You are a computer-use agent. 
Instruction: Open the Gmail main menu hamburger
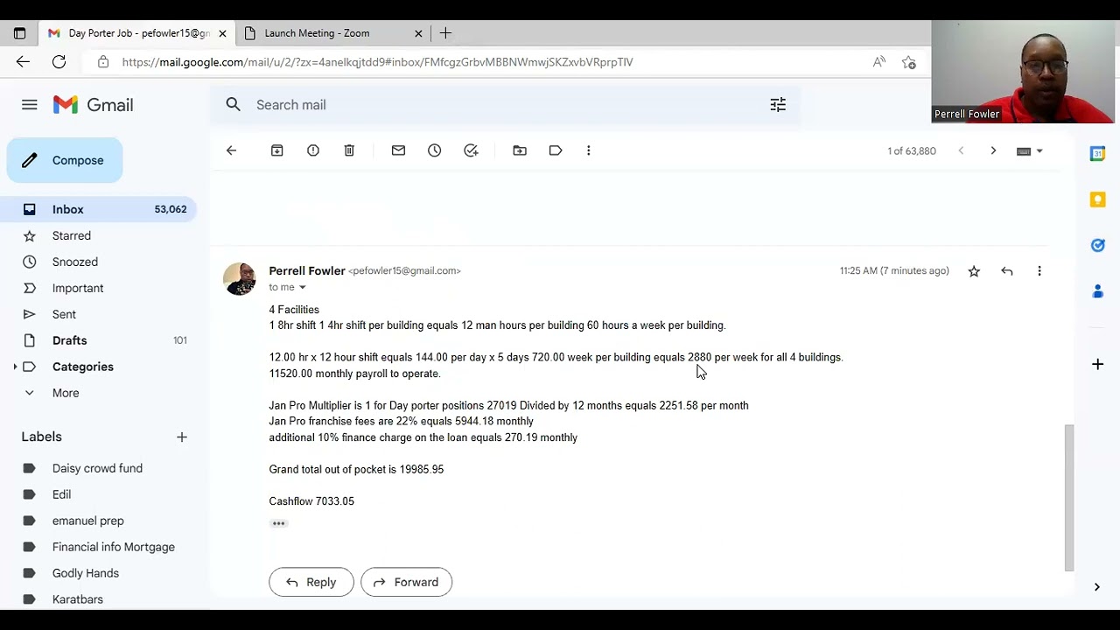coord(30,105)
